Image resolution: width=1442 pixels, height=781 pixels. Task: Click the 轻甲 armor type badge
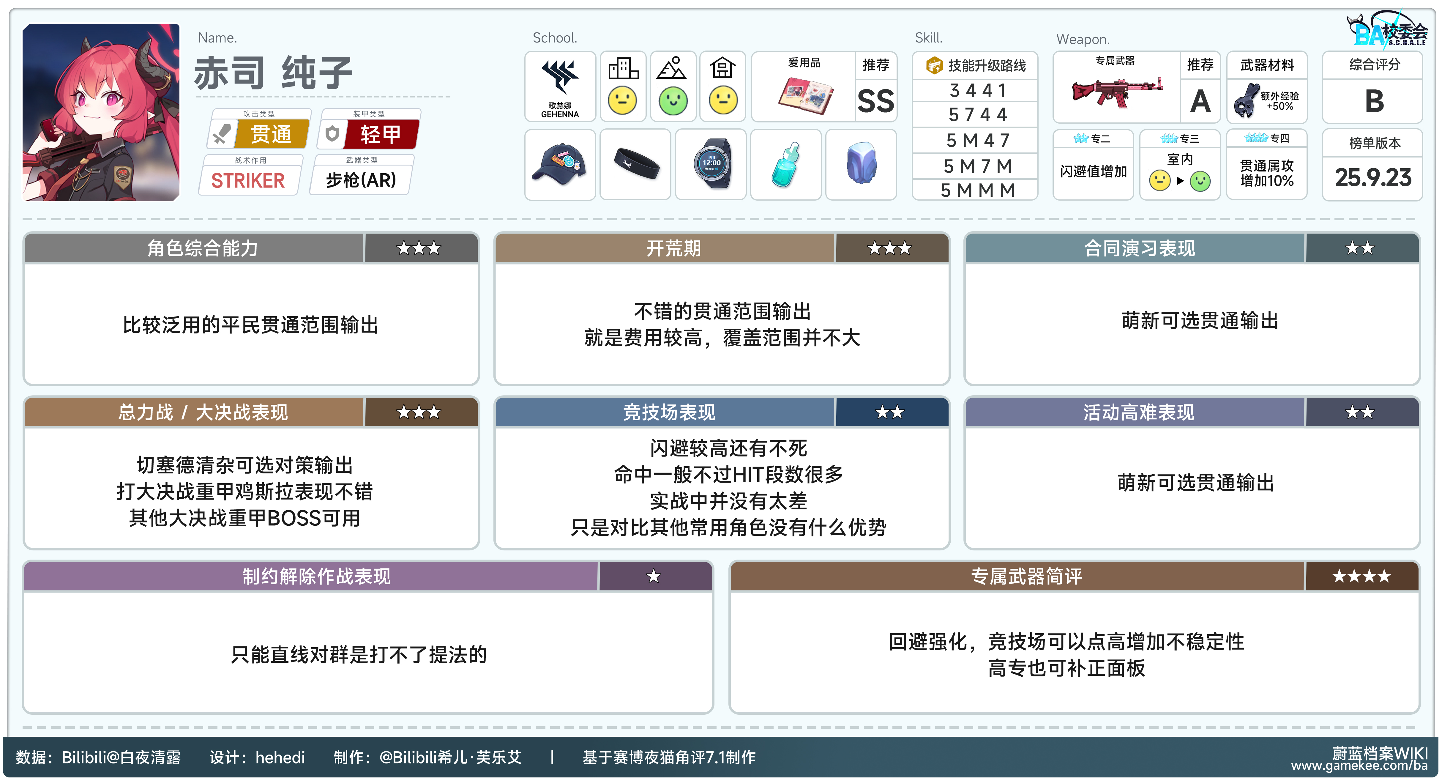click(x=381, y=134)
